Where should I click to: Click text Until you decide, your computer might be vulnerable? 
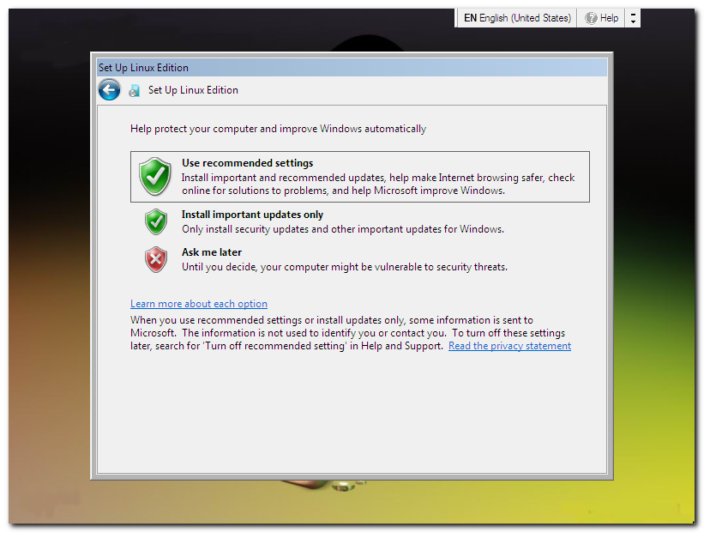[345, 267]
